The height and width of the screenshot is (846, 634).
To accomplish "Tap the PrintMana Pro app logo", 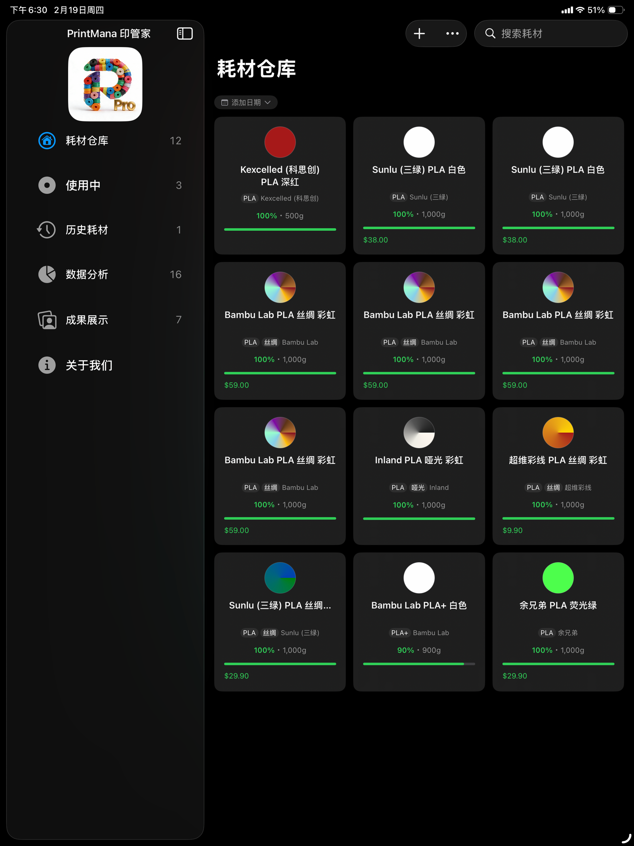I will 105,84.
